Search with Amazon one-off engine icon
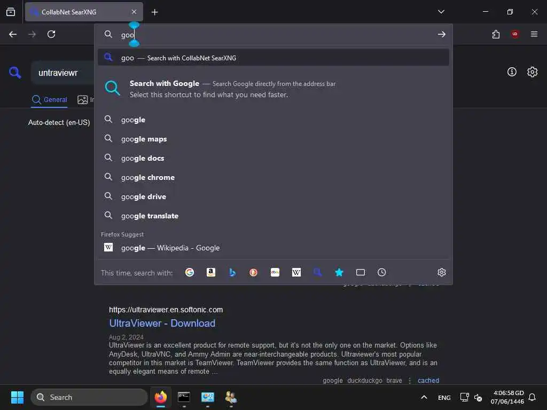 coord(210,272)
